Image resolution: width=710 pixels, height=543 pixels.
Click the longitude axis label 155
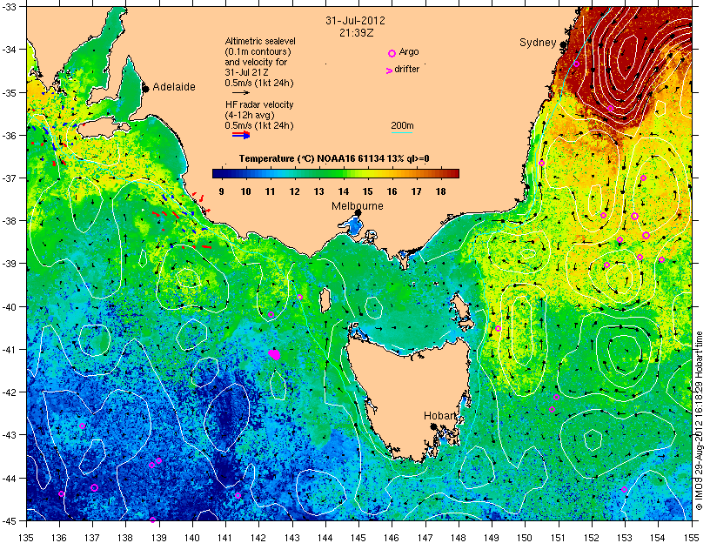tap(692, 538)
